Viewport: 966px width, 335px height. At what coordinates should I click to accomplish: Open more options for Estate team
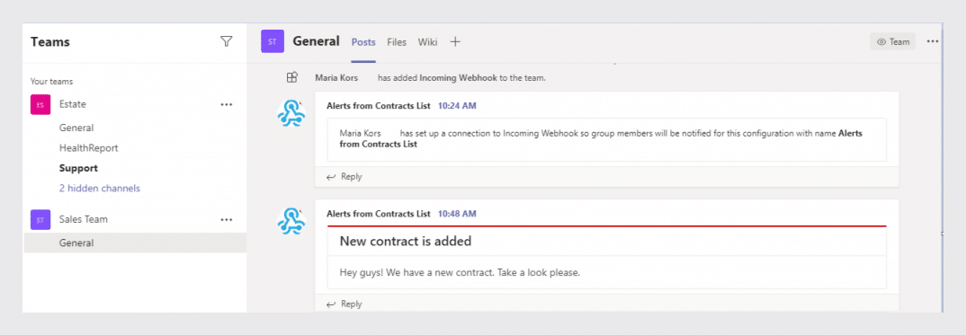click(x=227, y=104)
